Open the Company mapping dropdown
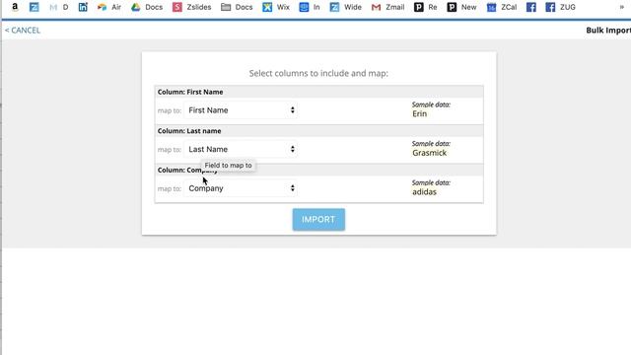Image resolution: width=631 pixels, height=355 pixels. point(241,188)
